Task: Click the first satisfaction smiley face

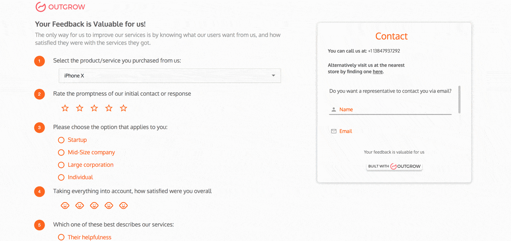Action: pyautogui.click(x=65, y=205)
